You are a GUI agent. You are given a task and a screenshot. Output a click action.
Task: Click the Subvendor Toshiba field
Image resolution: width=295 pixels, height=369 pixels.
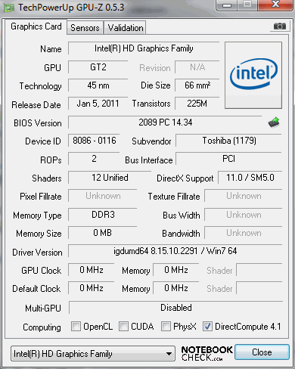[x=229, y=141]
